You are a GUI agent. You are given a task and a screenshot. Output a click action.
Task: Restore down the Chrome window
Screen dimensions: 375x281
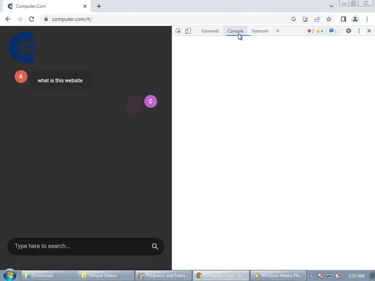(353, 3)
